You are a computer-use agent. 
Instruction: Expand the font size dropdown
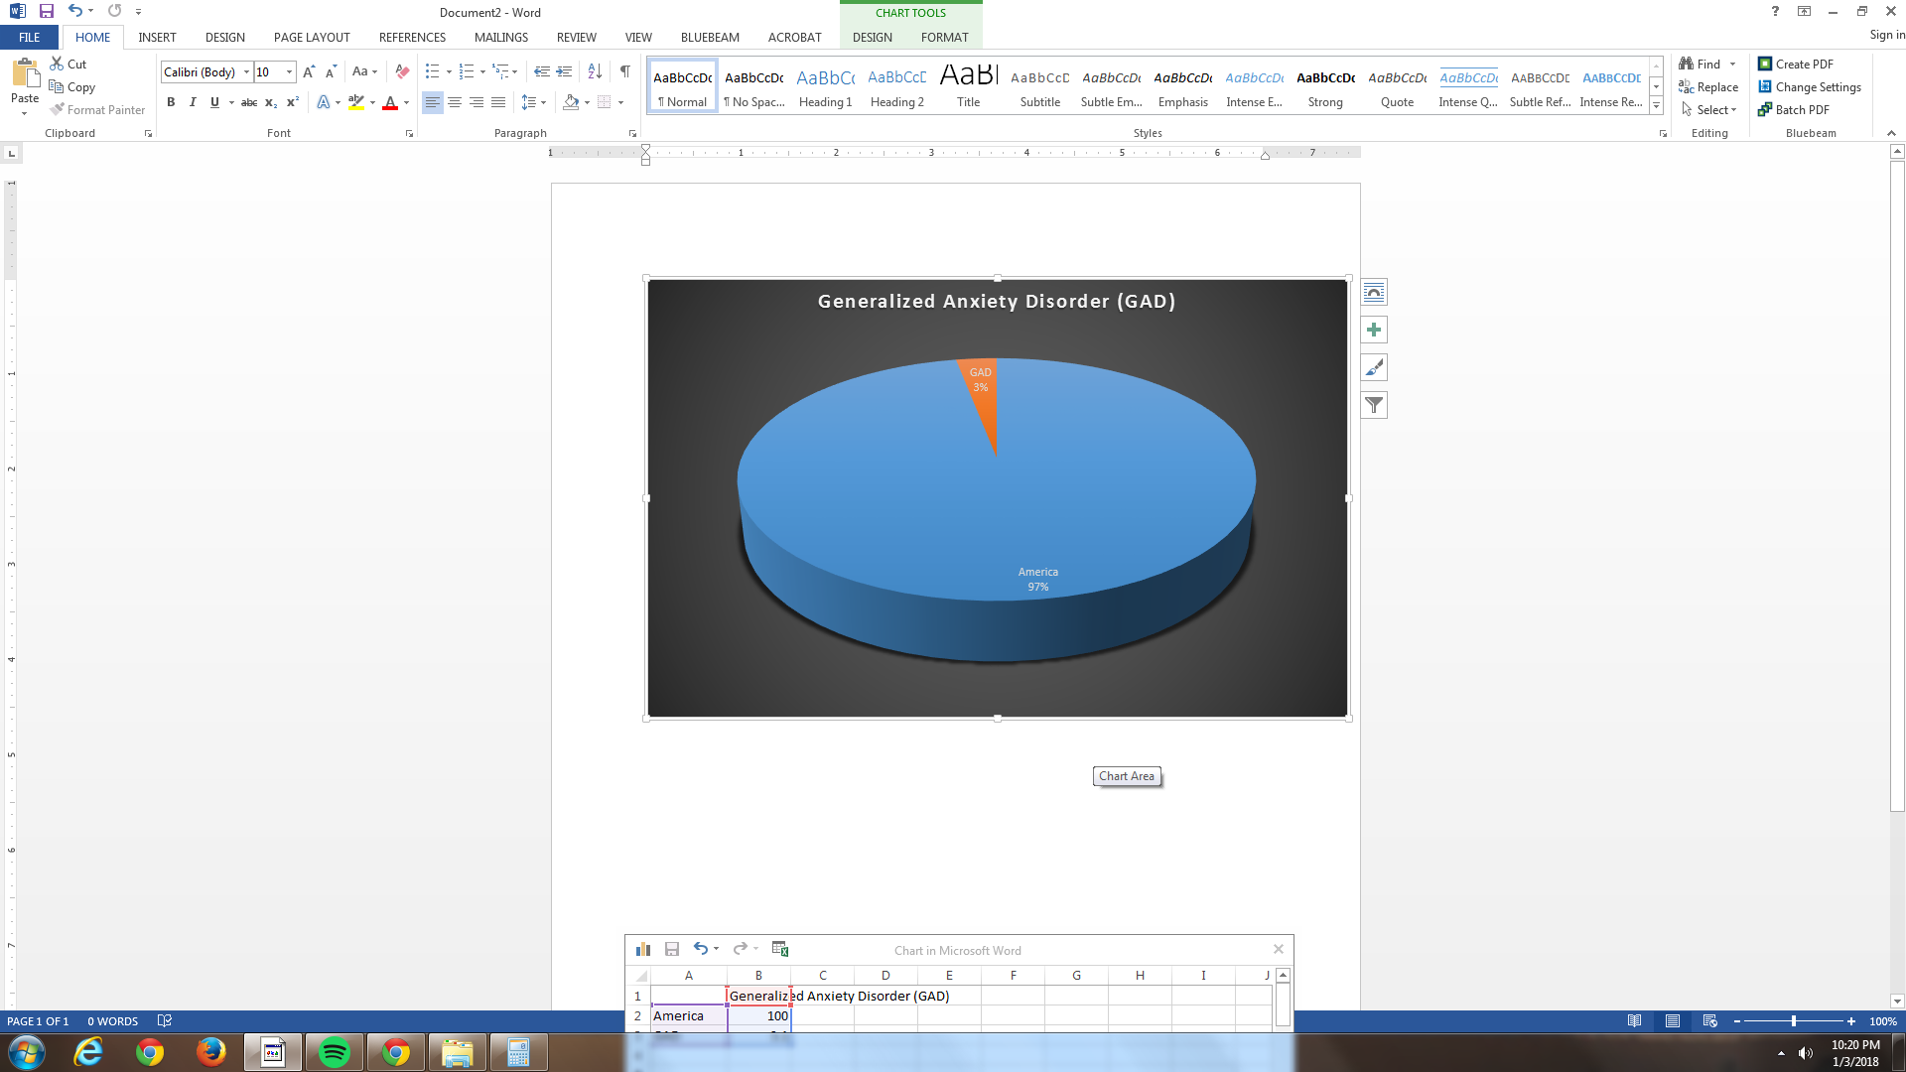point(289,71)
